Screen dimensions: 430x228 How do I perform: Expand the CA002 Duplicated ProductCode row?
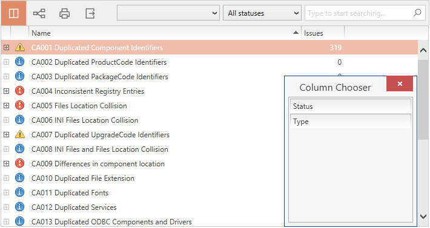(x=6, y=62)
